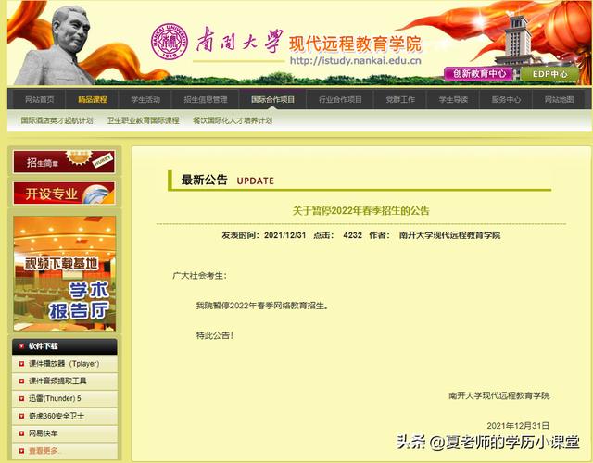
Task: Open 网易快车 download link
Action: (x=44, y=433)
